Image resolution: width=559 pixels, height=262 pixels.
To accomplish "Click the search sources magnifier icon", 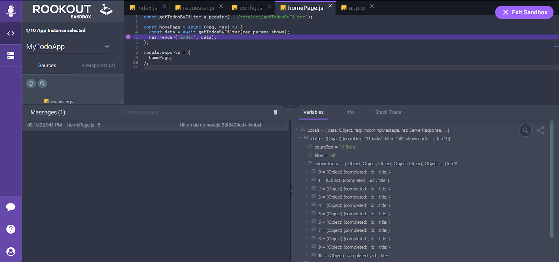I will 42,83.
